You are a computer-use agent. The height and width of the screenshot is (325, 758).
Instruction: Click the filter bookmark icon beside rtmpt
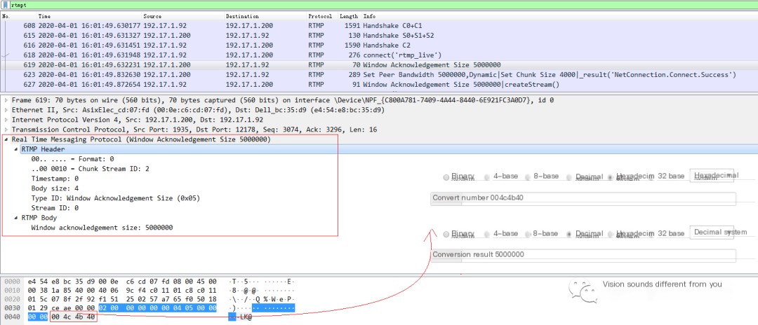[x=6, y=4]
